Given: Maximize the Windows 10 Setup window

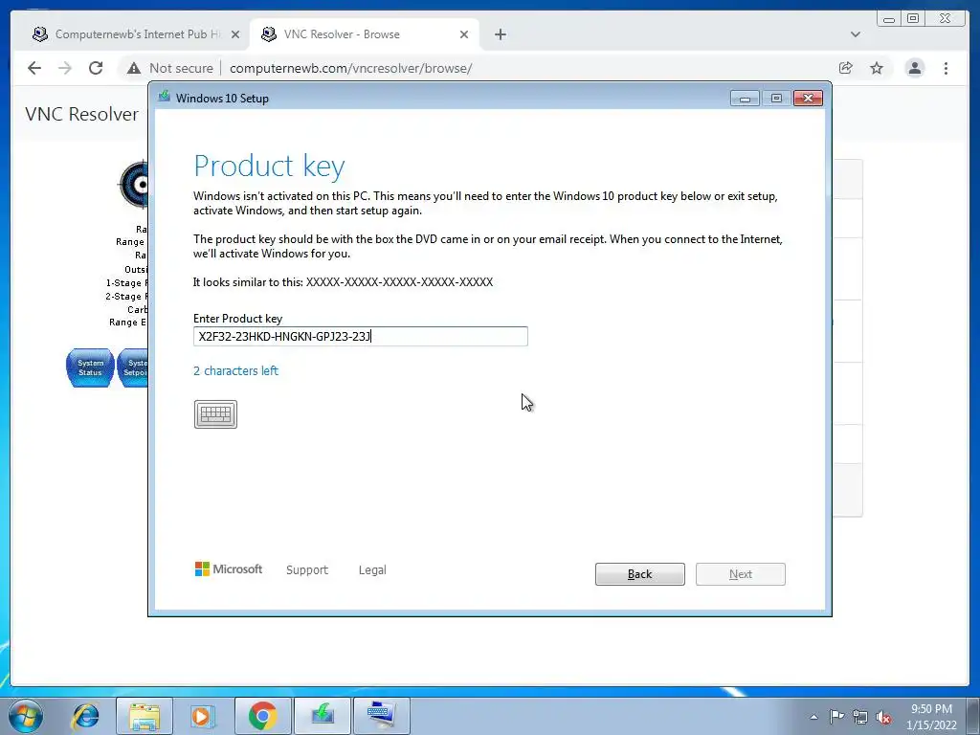Looking at the screenshot, I should point(776,99).
